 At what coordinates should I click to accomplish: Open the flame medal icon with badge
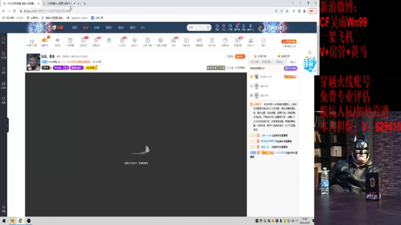tap(122, 40)
